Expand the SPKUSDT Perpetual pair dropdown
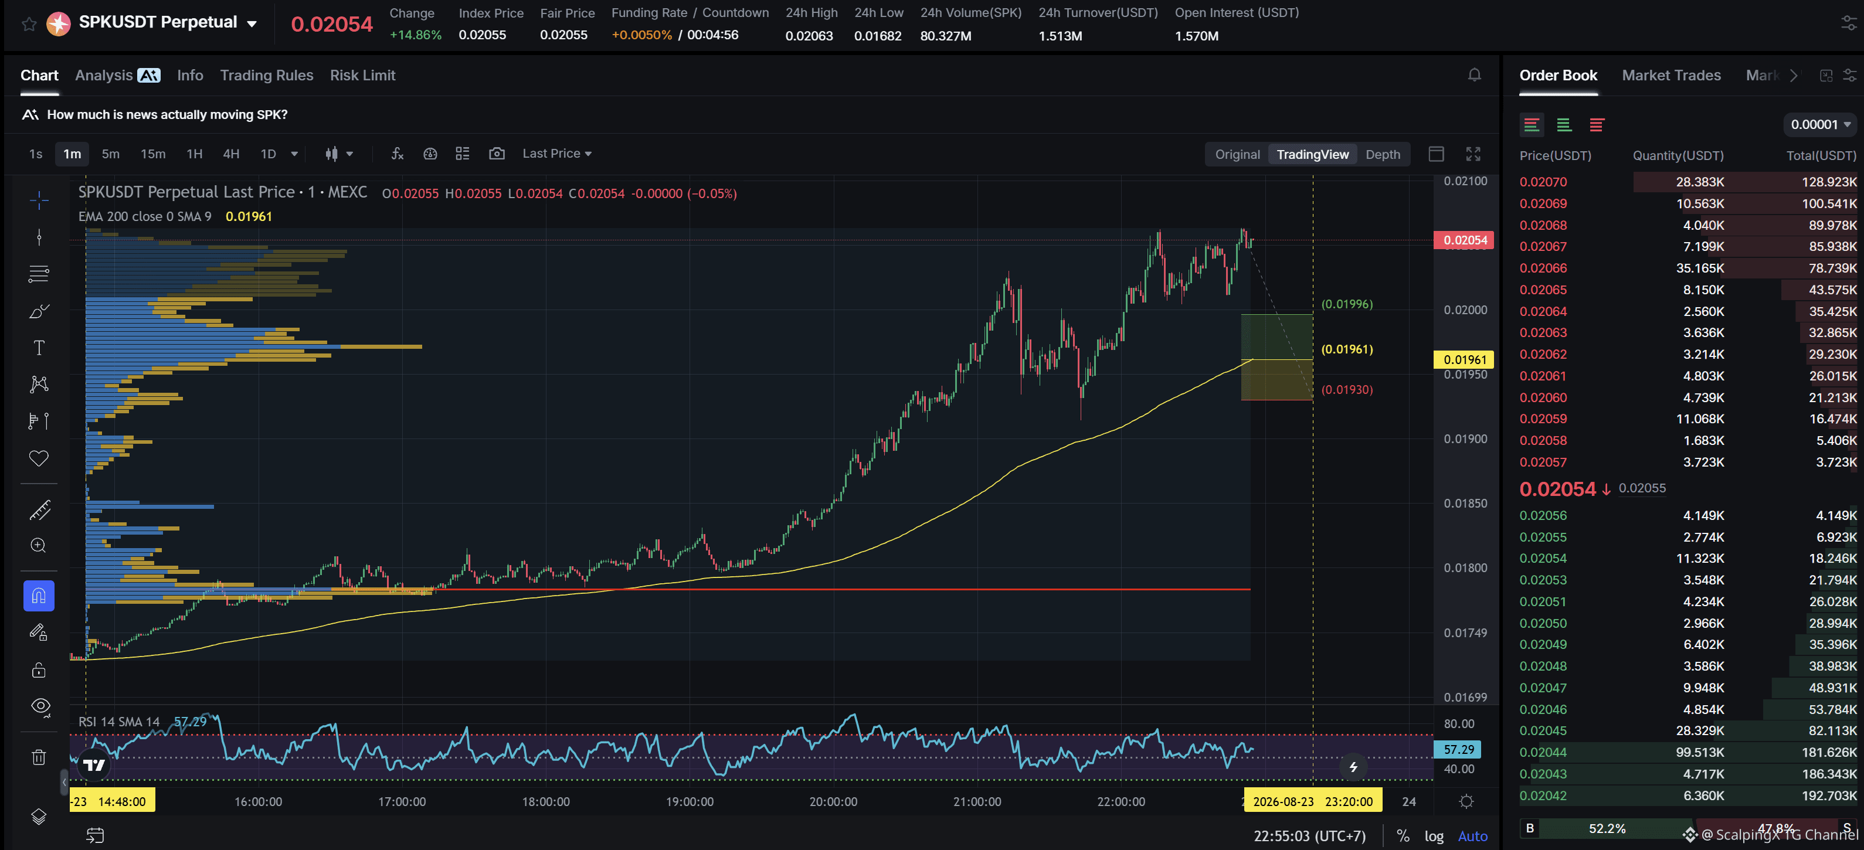 coord(252,24)
